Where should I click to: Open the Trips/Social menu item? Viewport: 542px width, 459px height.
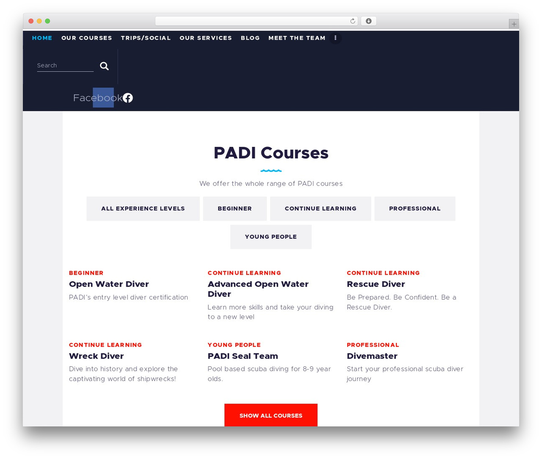click(146, 38)
